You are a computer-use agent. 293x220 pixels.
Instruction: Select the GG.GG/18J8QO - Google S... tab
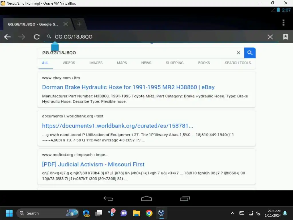click(x=33, y=24)
